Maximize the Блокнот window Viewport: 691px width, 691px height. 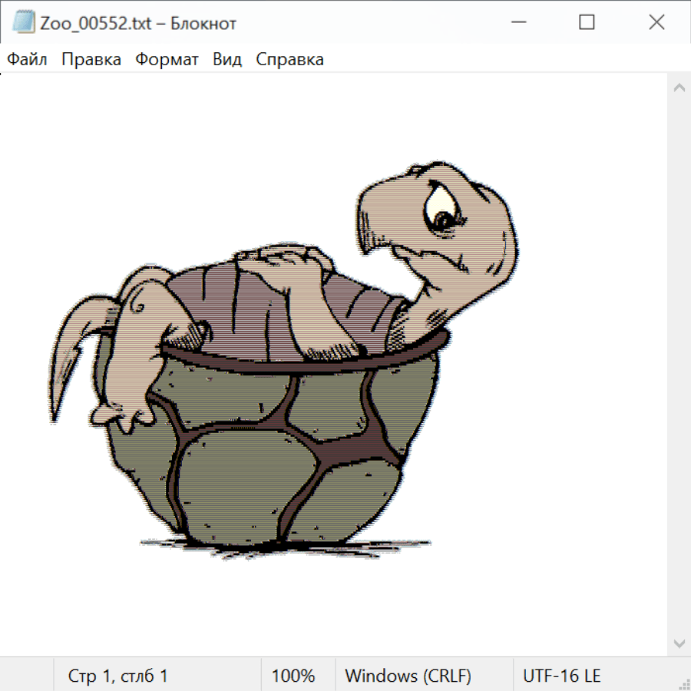pyautogui.click(x=587, y=23)
